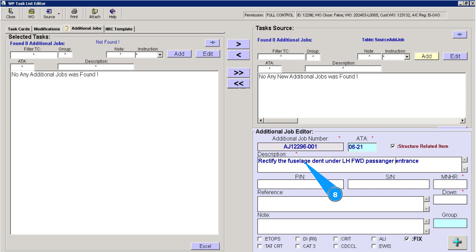The image size is (476, 252).
Task: Enable the ETOPS checkbox
Action: pos(259,239)
